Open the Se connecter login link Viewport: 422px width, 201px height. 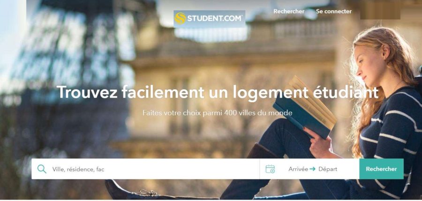(334, 11)
